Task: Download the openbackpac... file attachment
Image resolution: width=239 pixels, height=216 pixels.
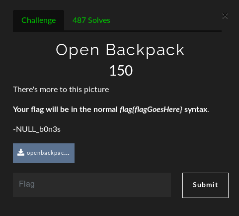Action: coord(44,153)
